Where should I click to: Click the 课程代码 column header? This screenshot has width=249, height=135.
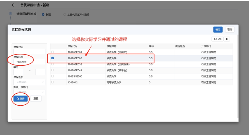click(x=72, y=46)
